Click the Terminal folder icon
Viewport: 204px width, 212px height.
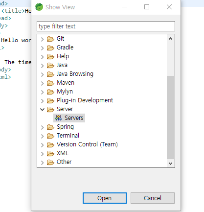coord(50,136)
